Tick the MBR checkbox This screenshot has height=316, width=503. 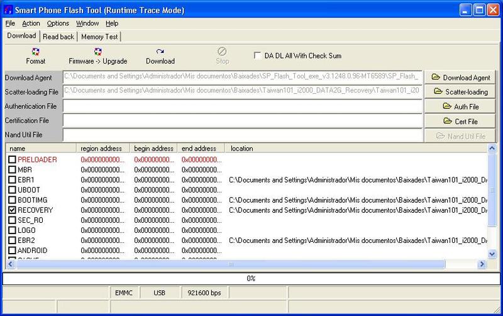12,169
